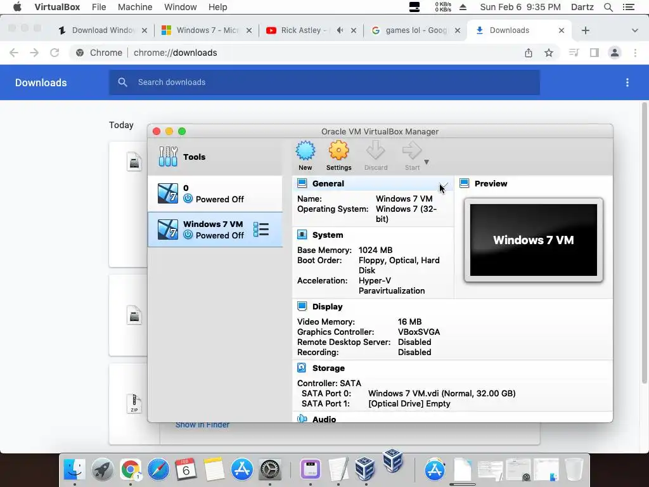649x487 pixels.
Task: Open Control Center icon in menu bar
Action: (x=629, y=7)
